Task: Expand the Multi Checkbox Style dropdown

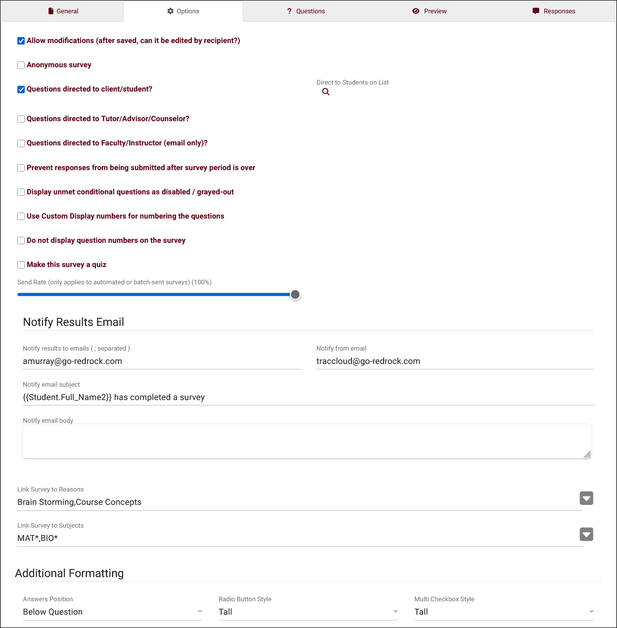Action: 504,612
